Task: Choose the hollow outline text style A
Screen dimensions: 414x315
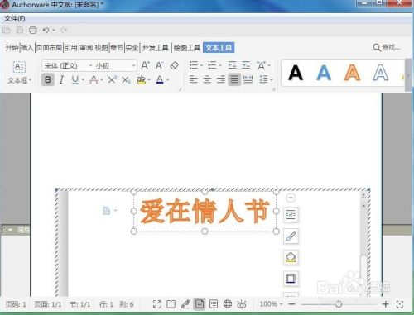Action: tap(381, 73)
